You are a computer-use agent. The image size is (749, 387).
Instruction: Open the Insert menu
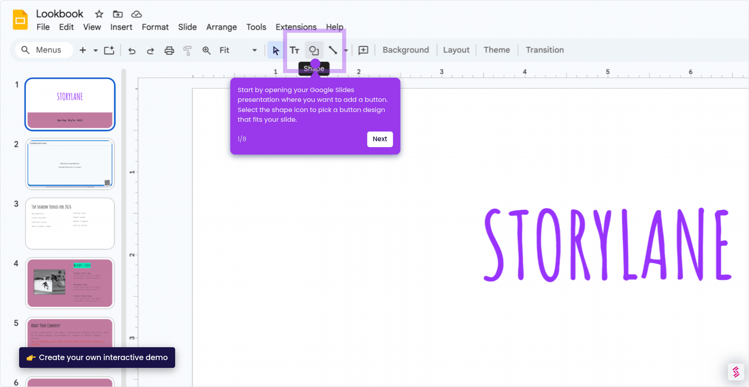click(121, 27)
